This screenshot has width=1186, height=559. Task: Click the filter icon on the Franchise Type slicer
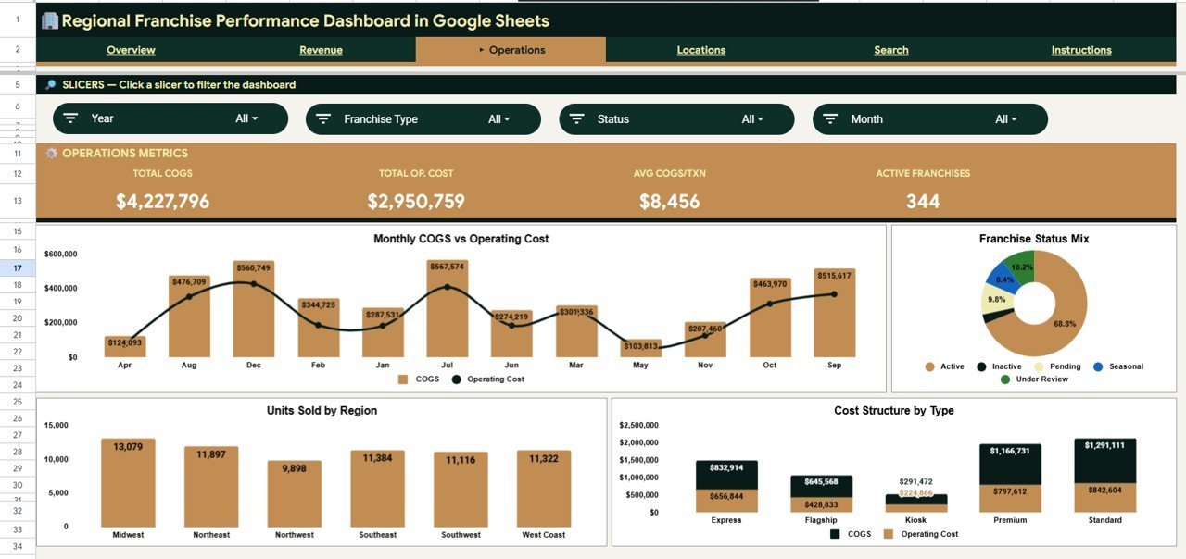point(323,118)
